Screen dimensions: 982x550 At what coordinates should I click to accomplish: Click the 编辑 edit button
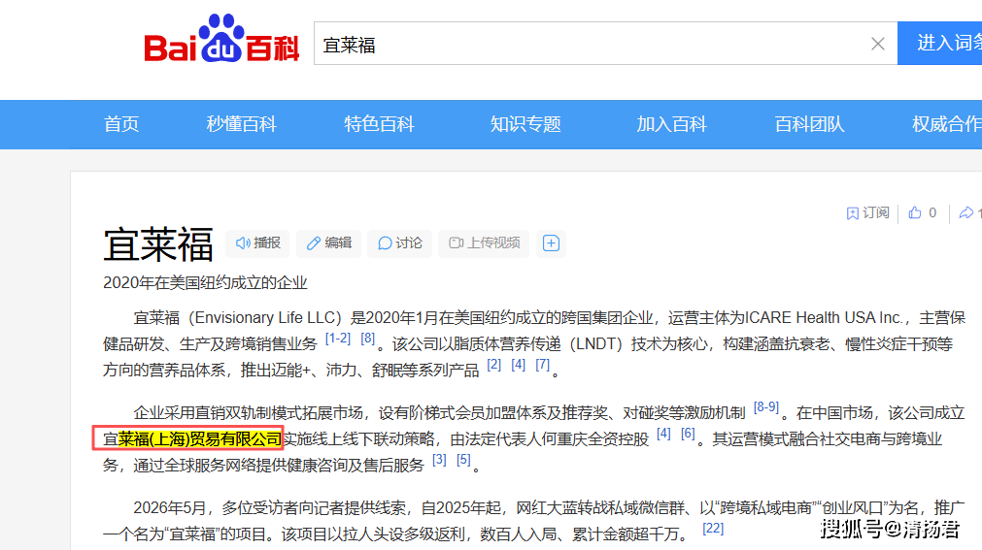click(329, 243)
